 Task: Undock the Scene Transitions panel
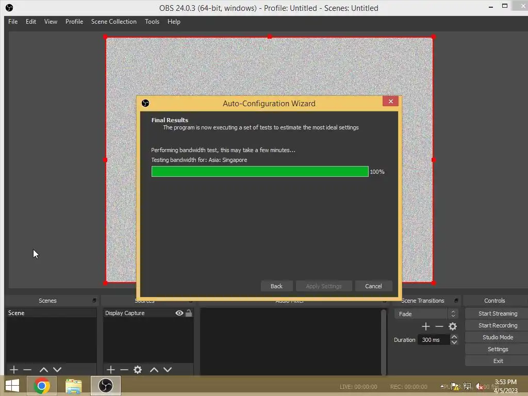click(456, 301)
